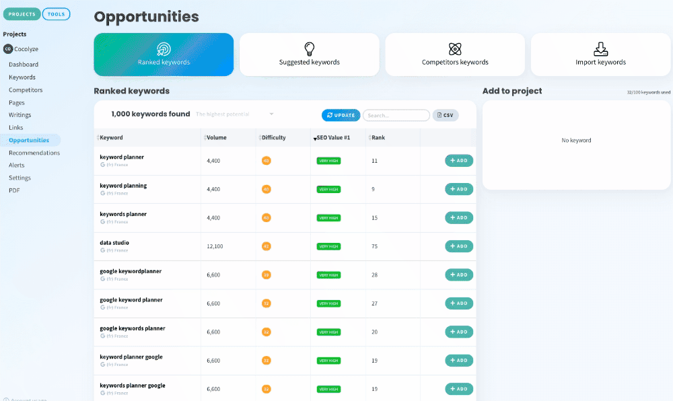673x401 pixels.
Task: Click difficulty badge for data studio
Action: tap(267, 246)
